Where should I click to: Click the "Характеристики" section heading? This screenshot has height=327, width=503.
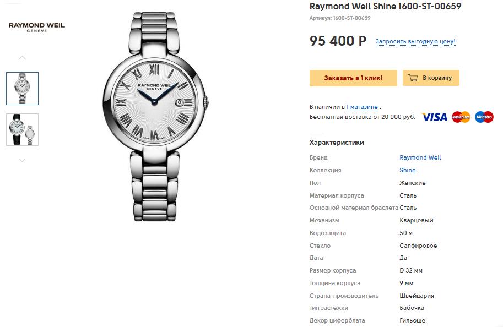(337, 143)
